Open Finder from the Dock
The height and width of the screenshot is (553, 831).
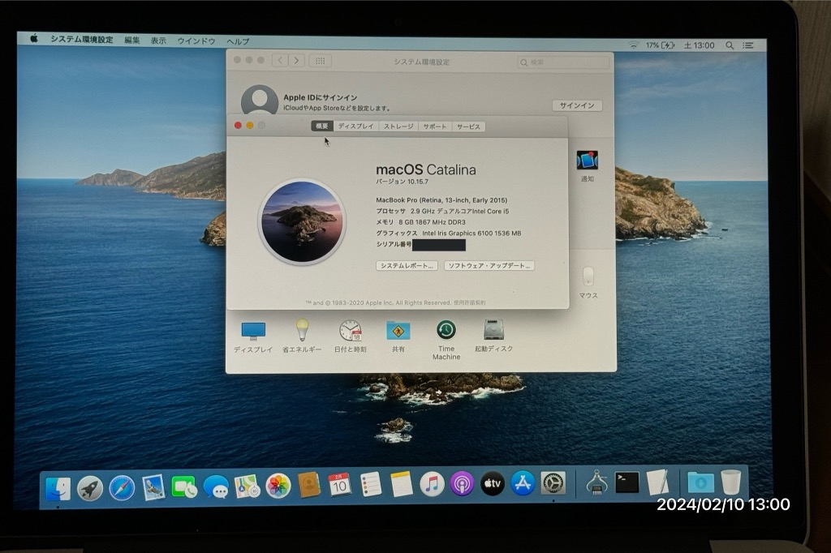coord(58,488)
